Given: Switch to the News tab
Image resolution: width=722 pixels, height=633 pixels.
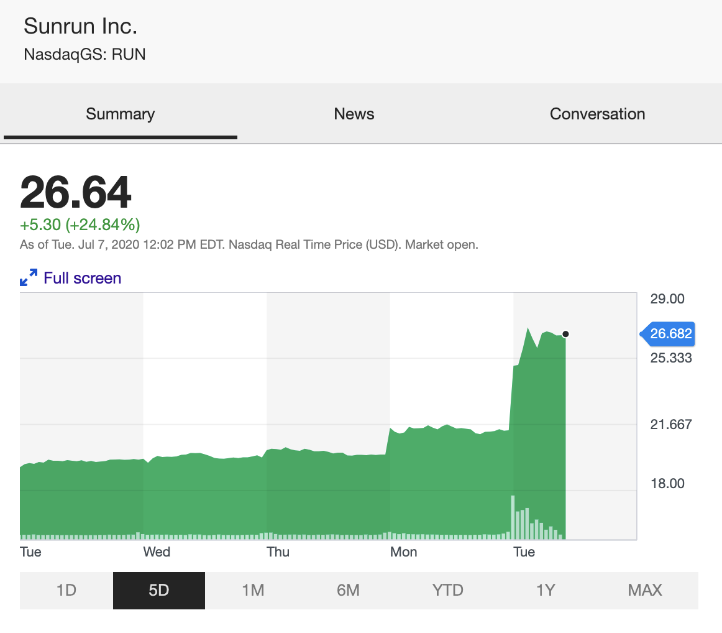Looking at the screenshot, I should point(354,114).
